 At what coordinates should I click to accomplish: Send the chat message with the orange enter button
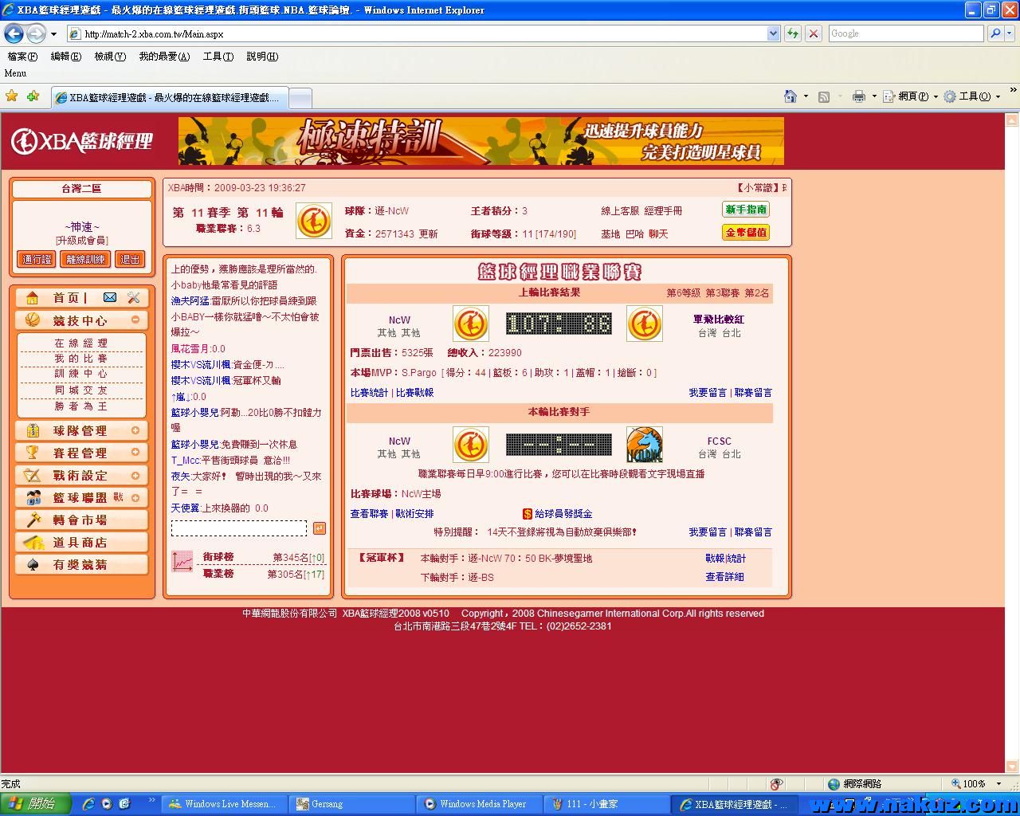pyautogui.click(x=319, y=528)
